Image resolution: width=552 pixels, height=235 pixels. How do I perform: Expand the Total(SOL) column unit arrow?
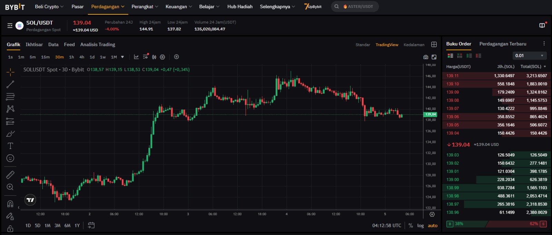545,67
